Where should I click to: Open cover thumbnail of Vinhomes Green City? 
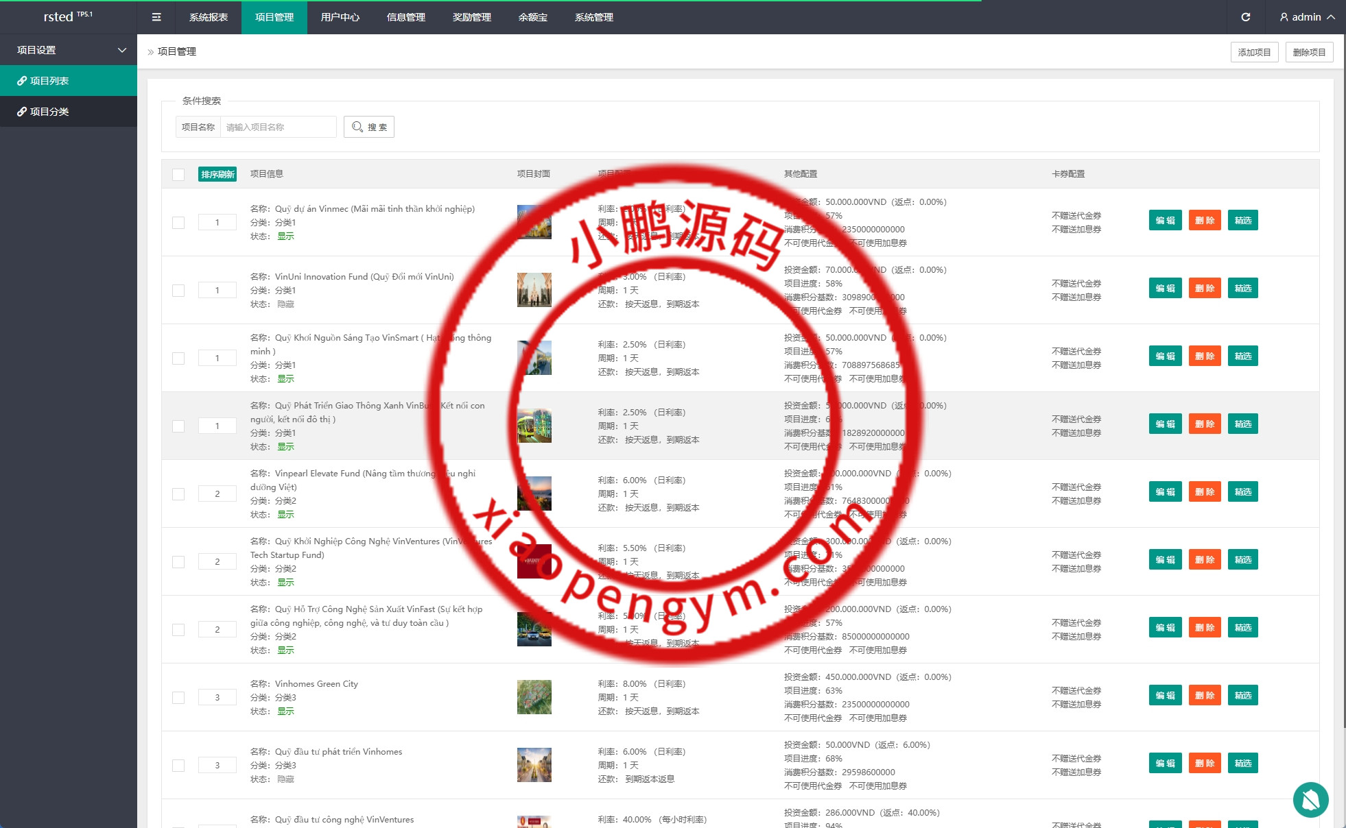[x=534, y=697]
